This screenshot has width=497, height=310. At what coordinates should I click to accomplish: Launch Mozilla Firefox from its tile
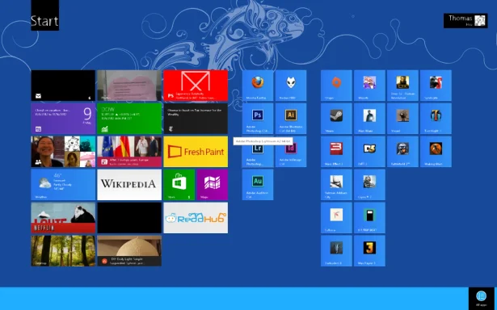pos(258,86)
